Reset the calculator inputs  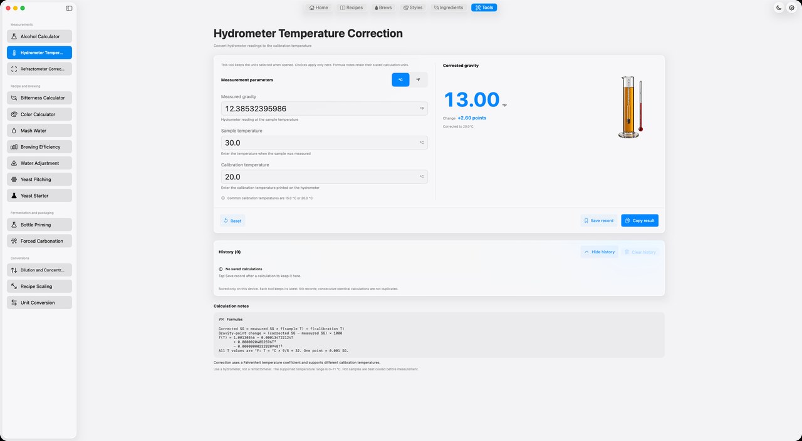pyautogui.click(x=232, y=221)
